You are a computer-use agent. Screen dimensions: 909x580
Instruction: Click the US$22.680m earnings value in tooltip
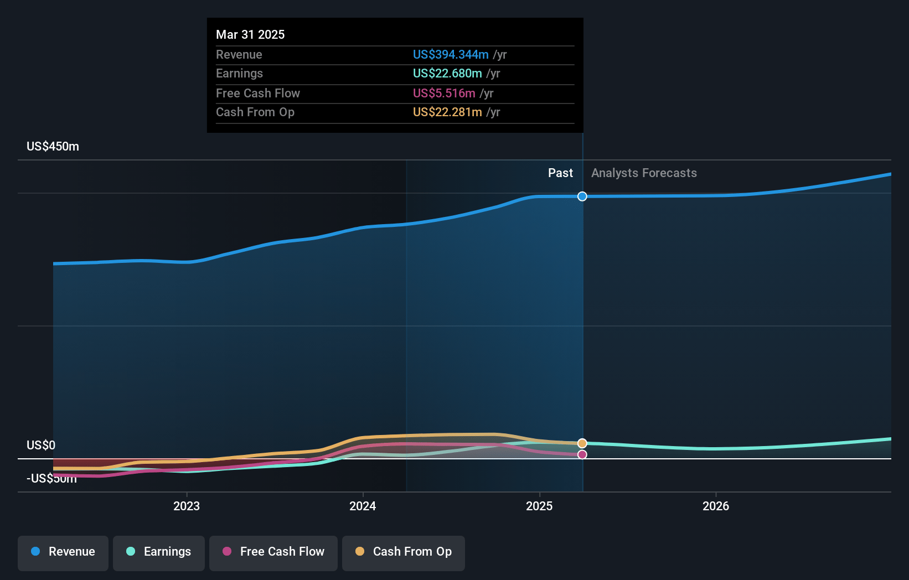[x=447, y=73]
